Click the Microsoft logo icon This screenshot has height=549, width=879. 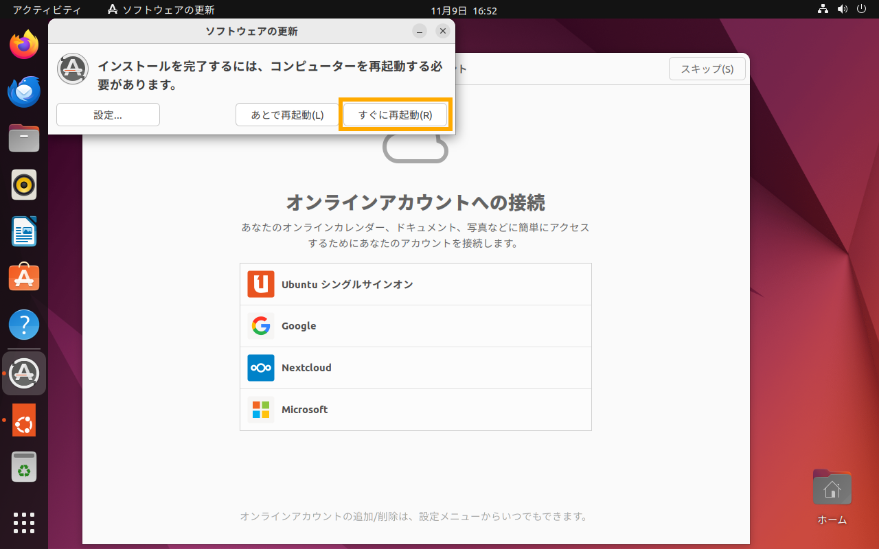point(261,410)
